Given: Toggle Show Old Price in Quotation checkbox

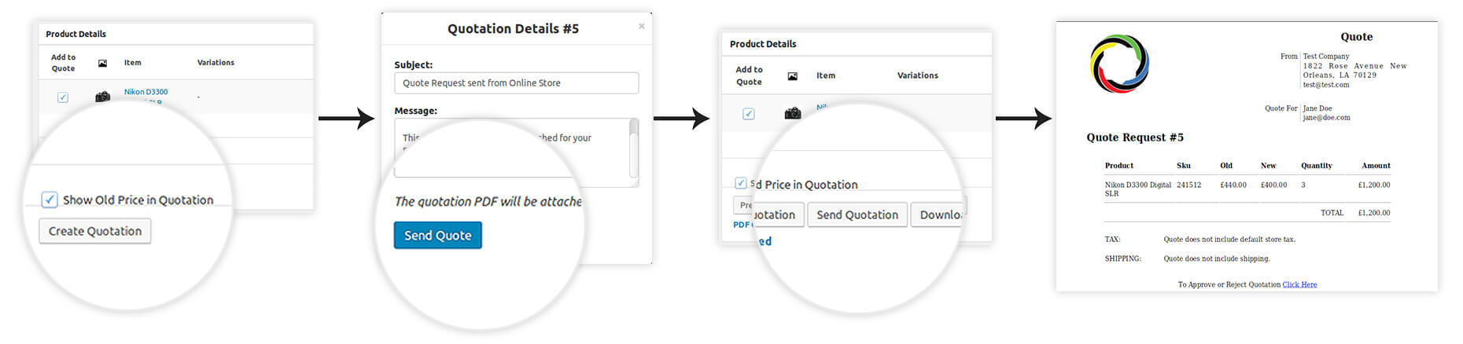Looking at the screenshot, I should 50,199.
